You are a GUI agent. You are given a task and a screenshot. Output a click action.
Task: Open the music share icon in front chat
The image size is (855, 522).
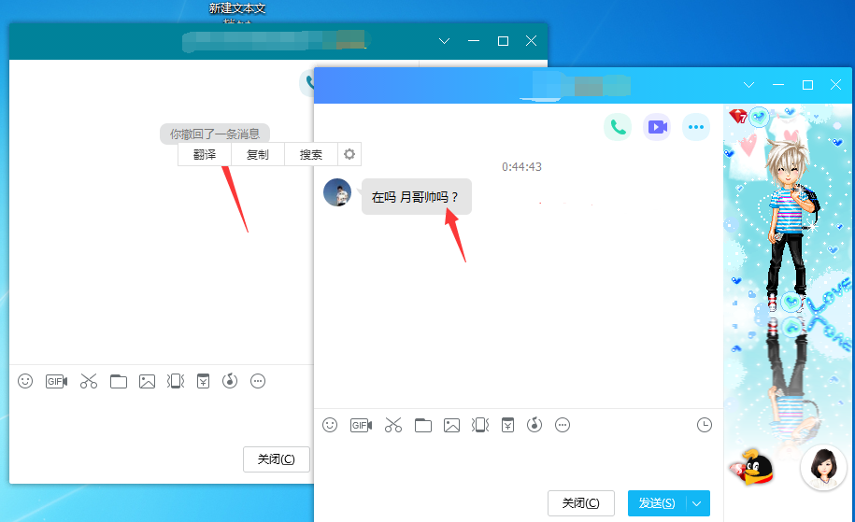534,425
